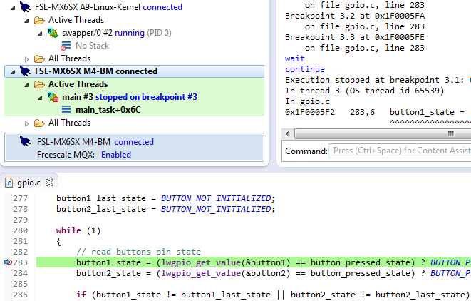Image resolution: width=471 pixels, height=301 pixels.
Task: Click the breakpoint marker at line 283
Action: [x=8, y=262]
